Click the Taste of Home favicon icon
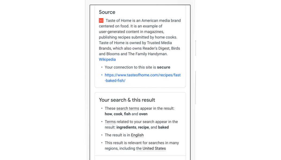This screenshot has height=160, width=281. coord(101,20)
